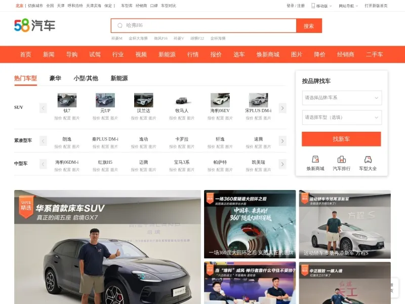Viewport: 405px width, 304px height.
Task: Expand the 移动版 dropdown
Action: [322, 6]
